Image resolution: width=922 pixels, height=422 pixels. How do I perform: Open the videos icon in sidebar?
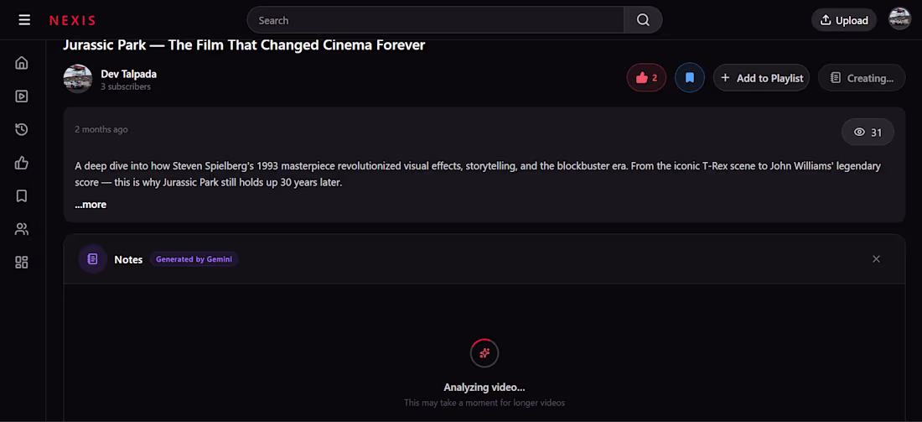pyautogui.click(x=22, y=96)
